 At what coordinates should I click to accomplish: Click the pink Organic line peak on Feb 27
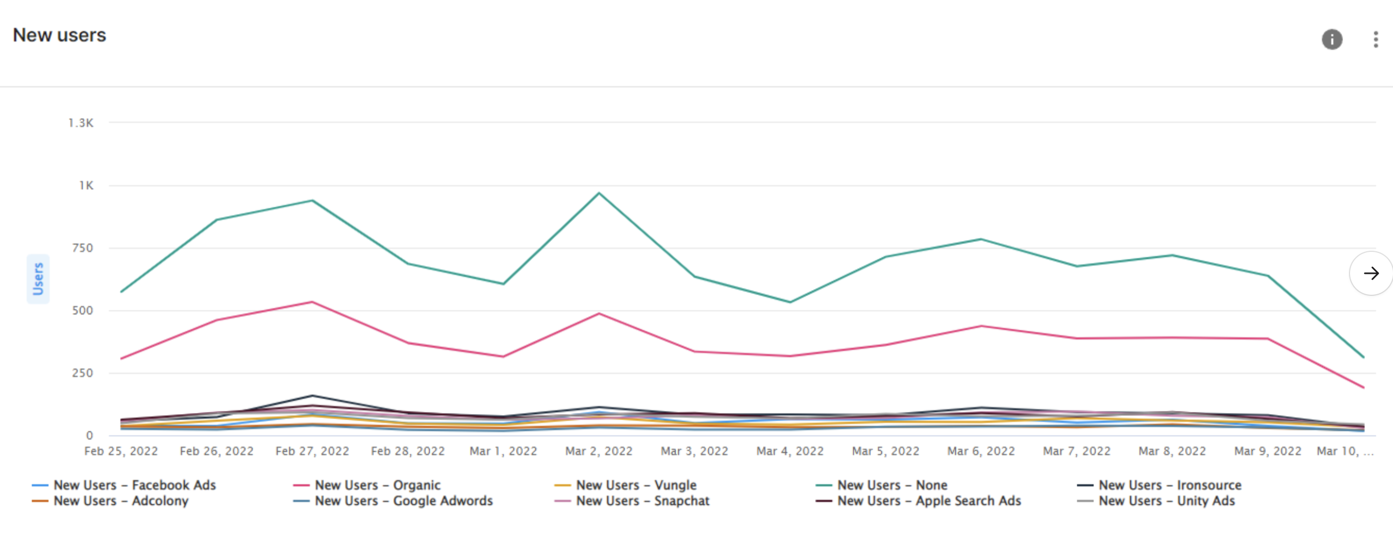tap(312, 302)
